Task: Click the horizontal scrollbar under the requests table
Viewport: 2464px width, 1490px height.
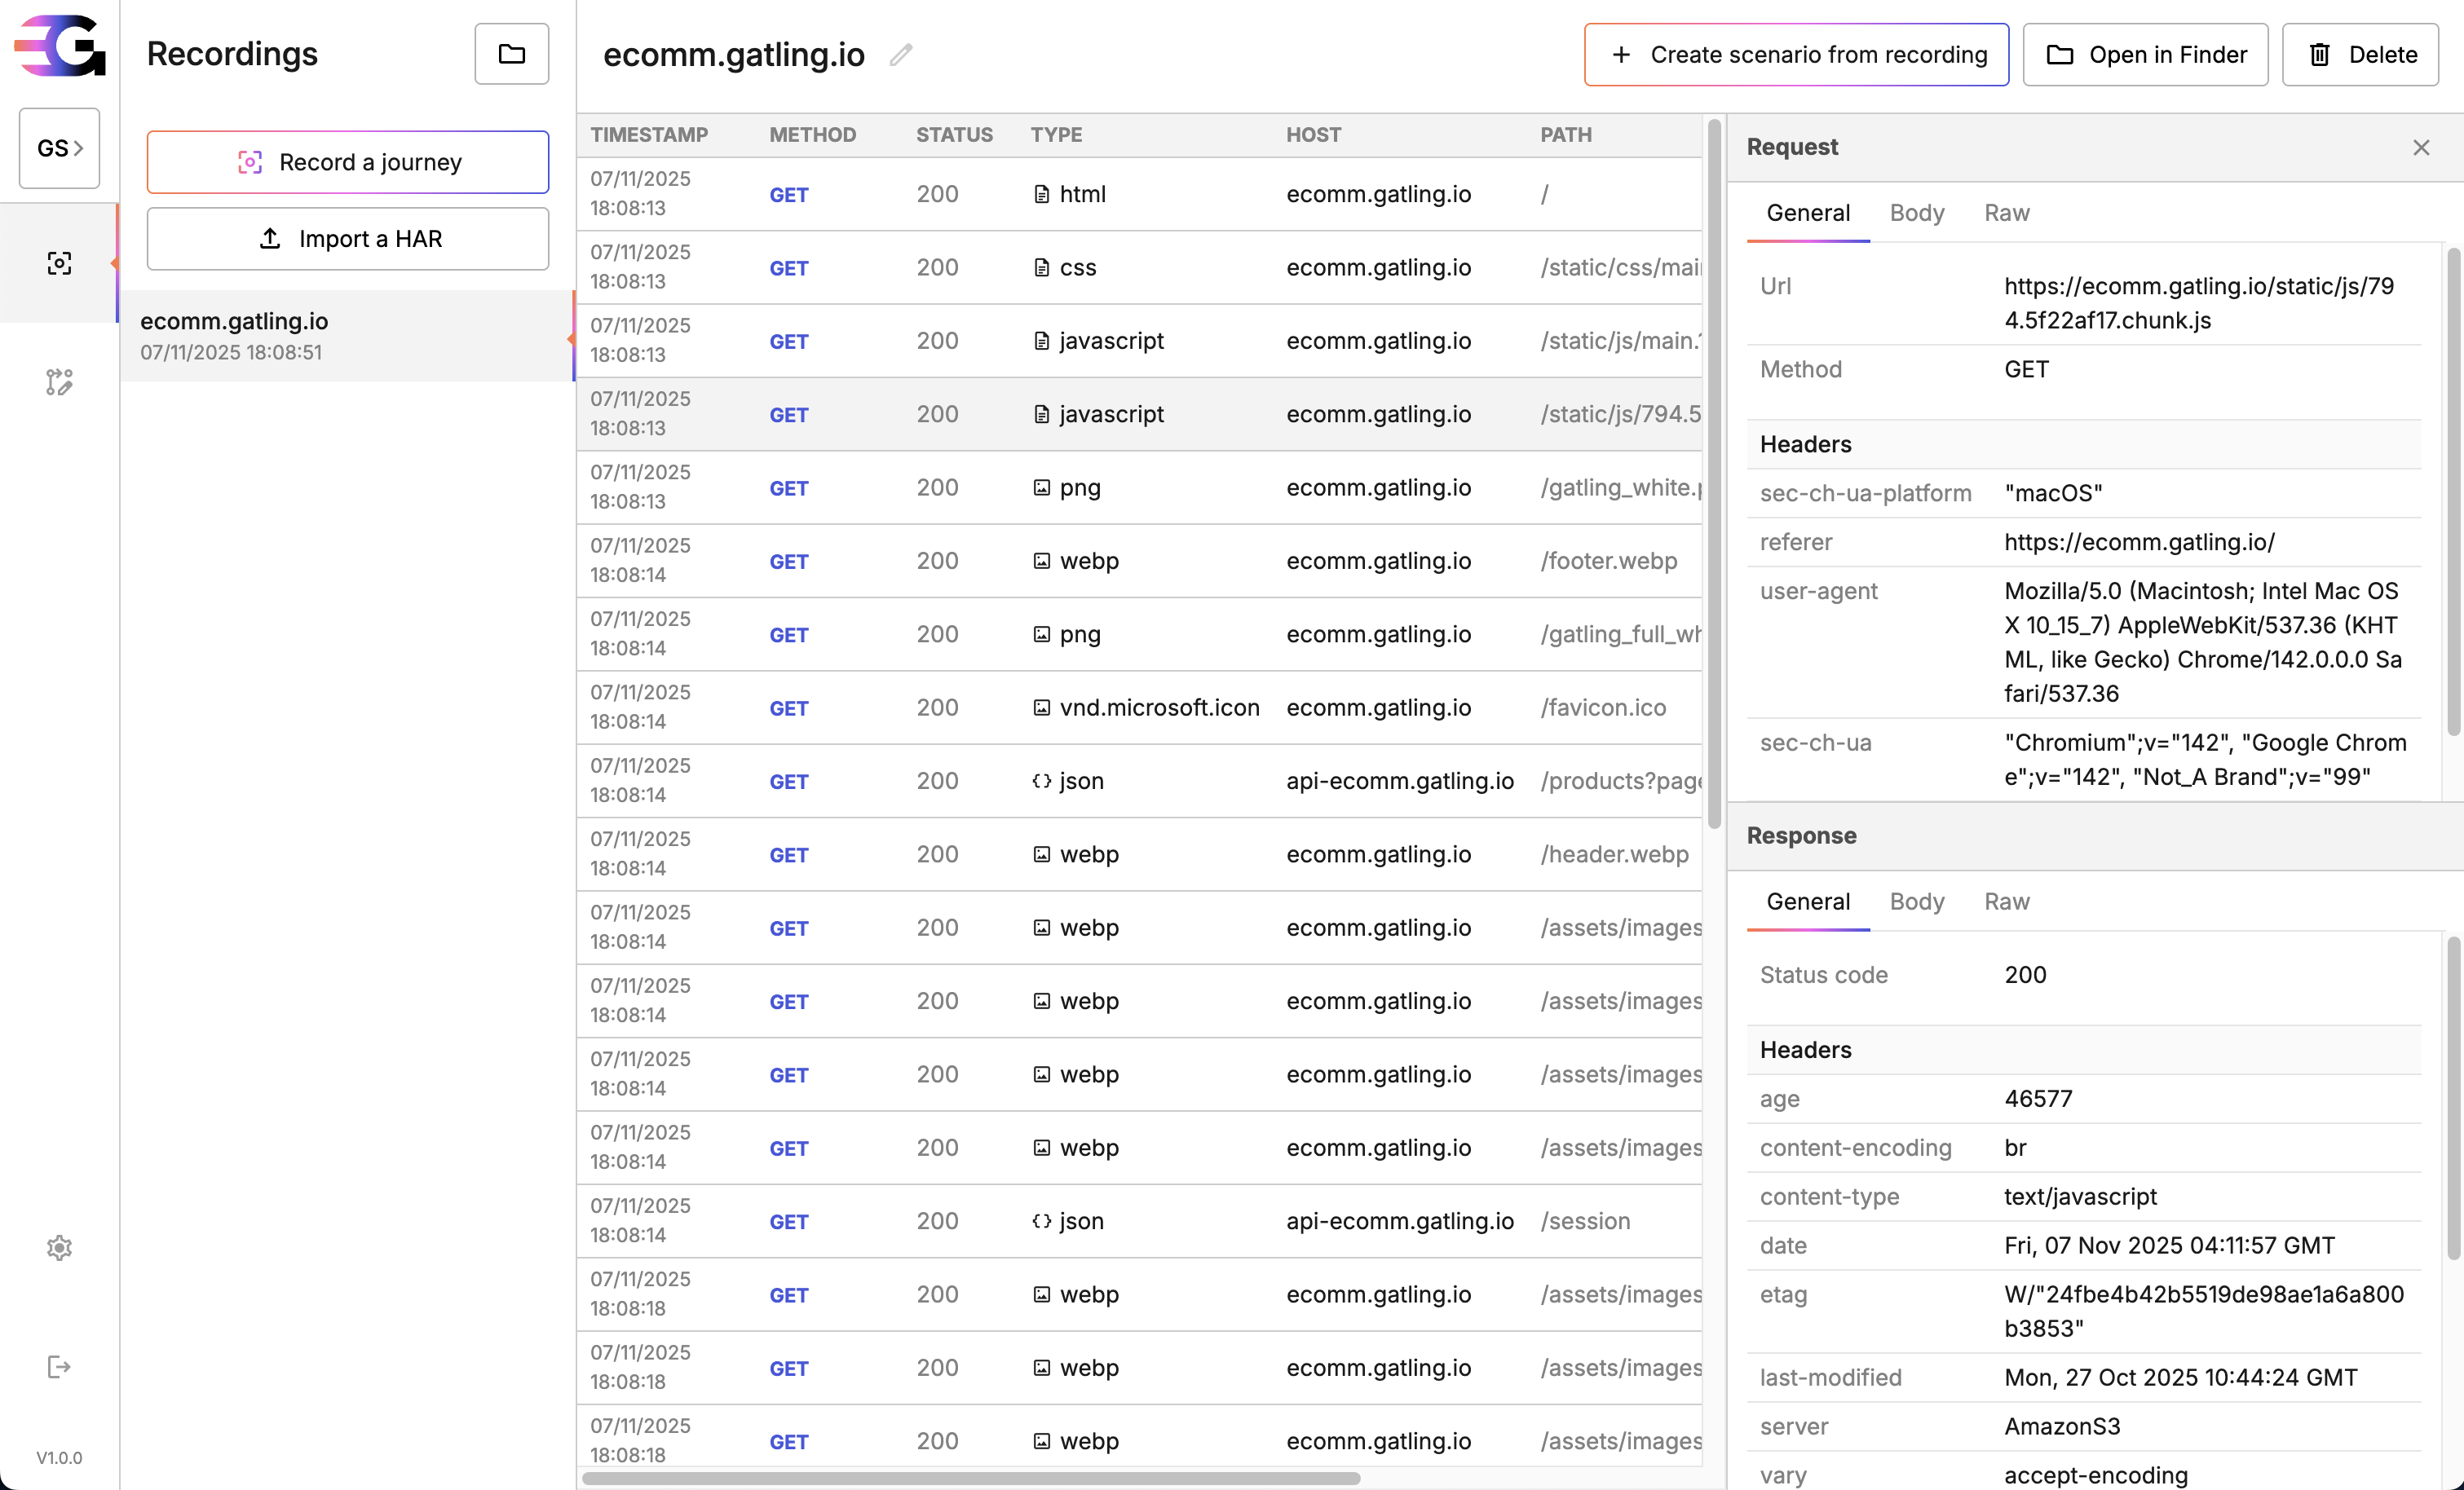Action: (970, 1478)
